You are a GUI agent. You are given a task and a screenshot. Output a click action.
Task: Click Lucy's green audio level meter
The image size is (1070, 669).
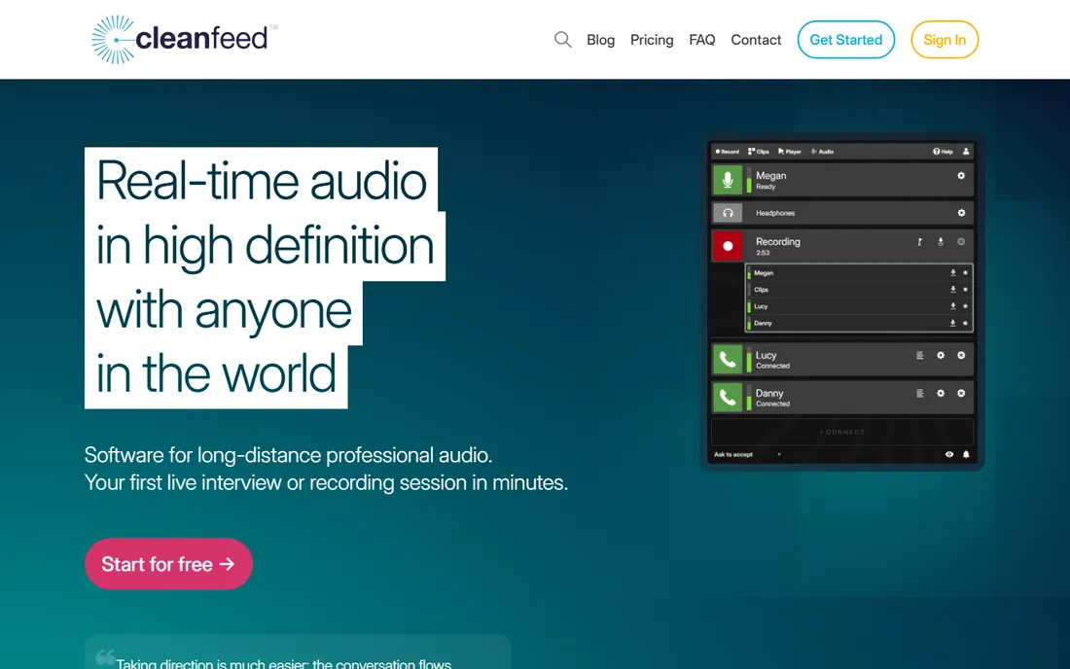[x=749, y=360]
